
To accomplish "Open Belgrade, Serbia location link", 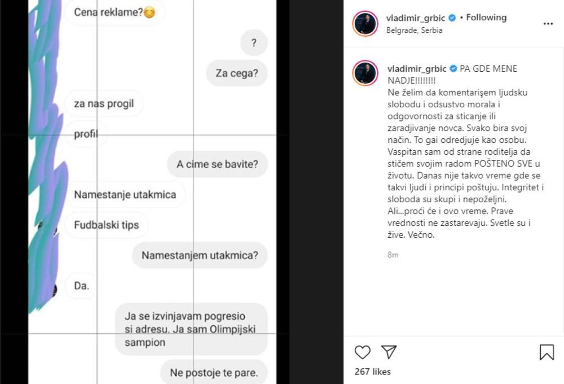I will tap(414, 30).
